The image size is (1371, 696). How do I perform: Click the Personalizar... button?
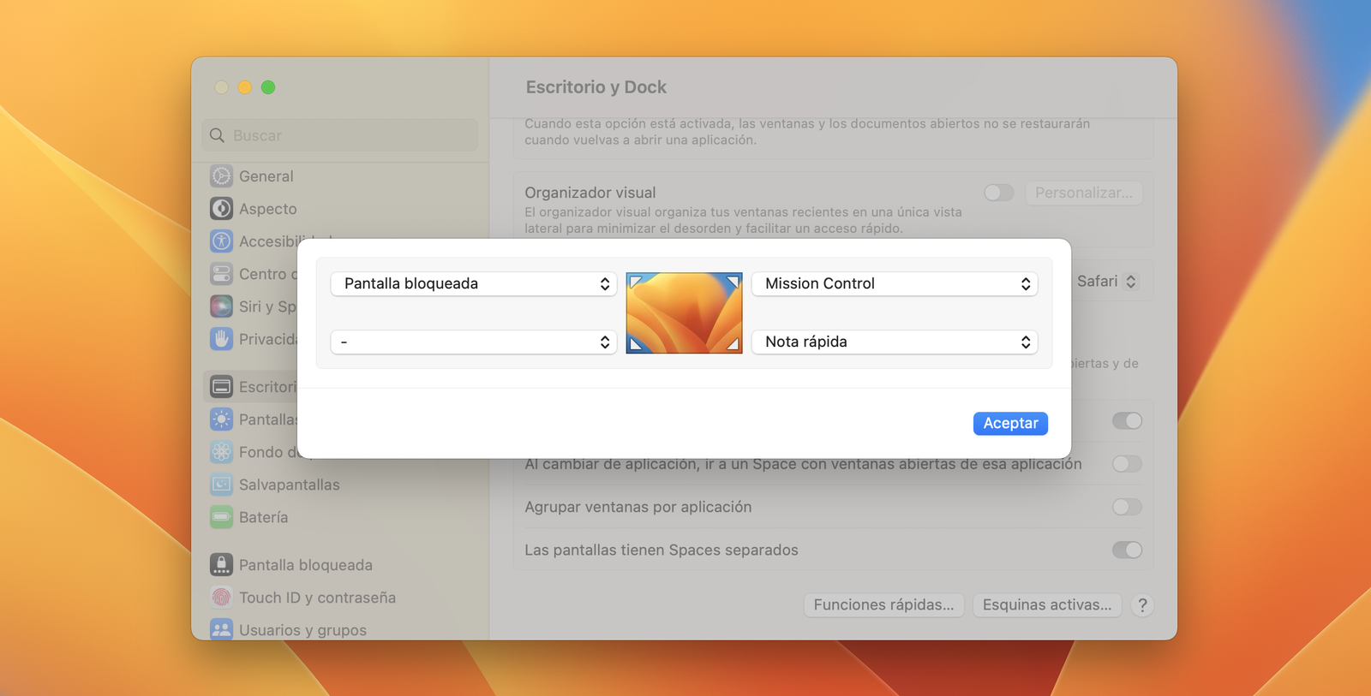tap(1083, 193)
